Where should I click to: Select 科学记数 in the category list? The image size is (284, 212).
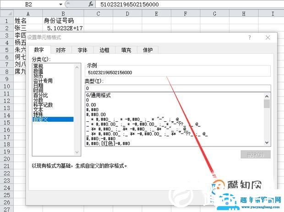pyautogui.click(x=53, y=105)
